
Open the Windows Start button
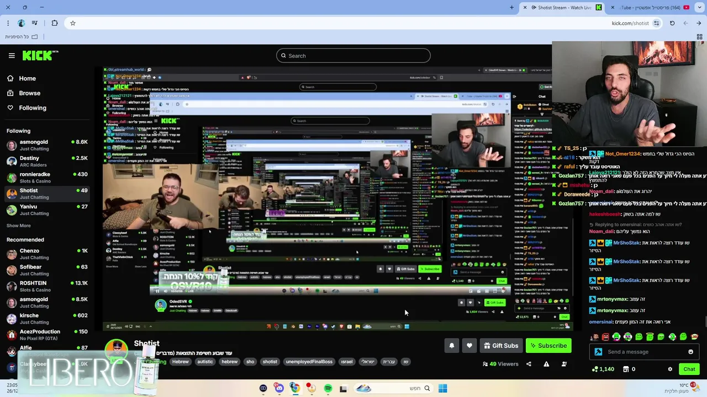click(x=442, y=388)
